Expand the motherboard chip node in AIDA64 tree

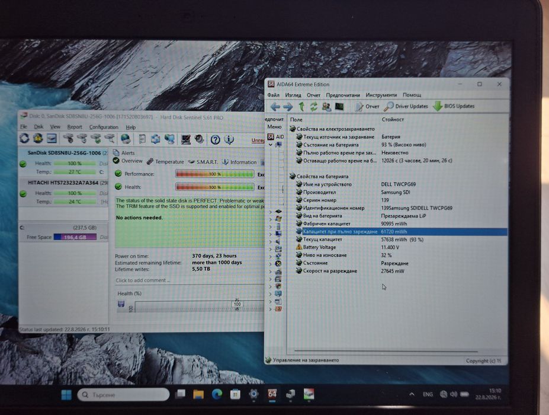click(x=270, y=212)
